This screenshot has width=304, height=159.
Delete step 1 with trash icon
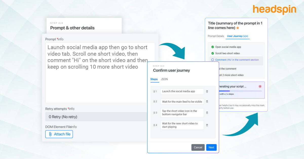pos(207,91)
